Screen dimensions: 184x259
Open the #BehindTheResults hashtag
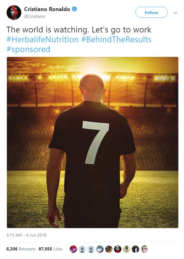(116, 40)
